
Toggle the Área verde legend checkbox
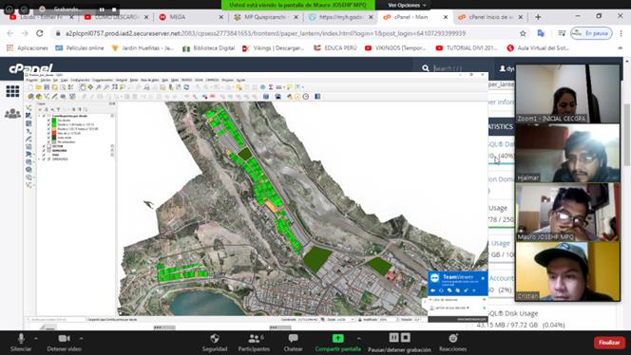point(48,138)
